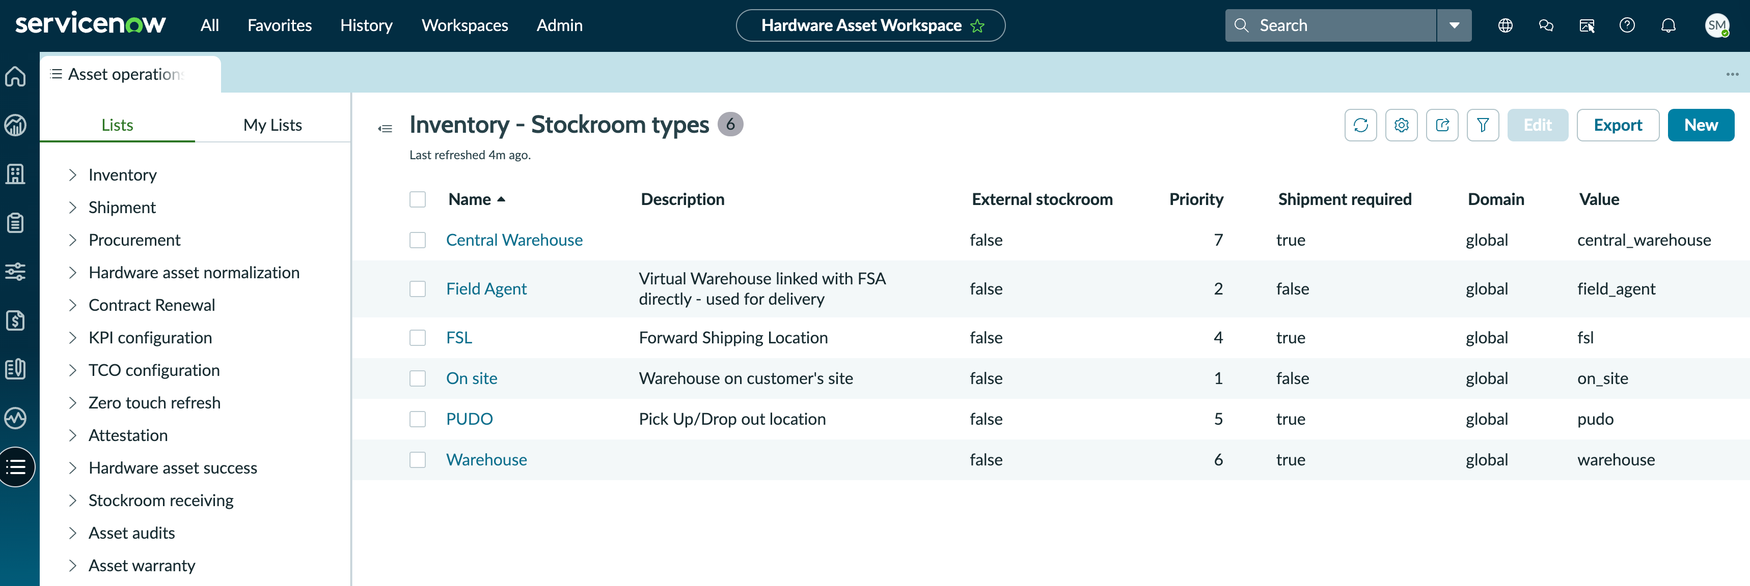Open list settings gear icon
Image resolution: width=1750 pixels, height=586 pixels.
pos(1401,126)
